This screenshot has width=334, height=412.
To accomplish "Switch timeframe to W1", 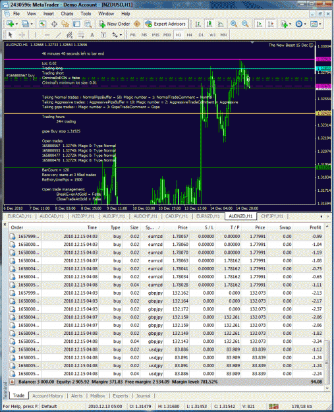I will pyautogui.click(x=212, y=35).
